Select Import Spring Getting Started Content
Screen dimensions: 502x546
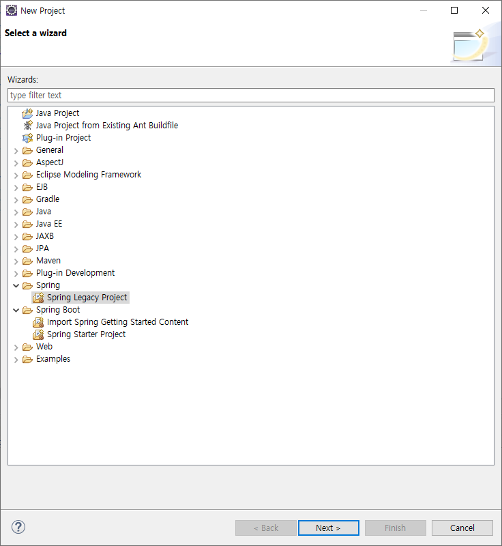[117, 322]
